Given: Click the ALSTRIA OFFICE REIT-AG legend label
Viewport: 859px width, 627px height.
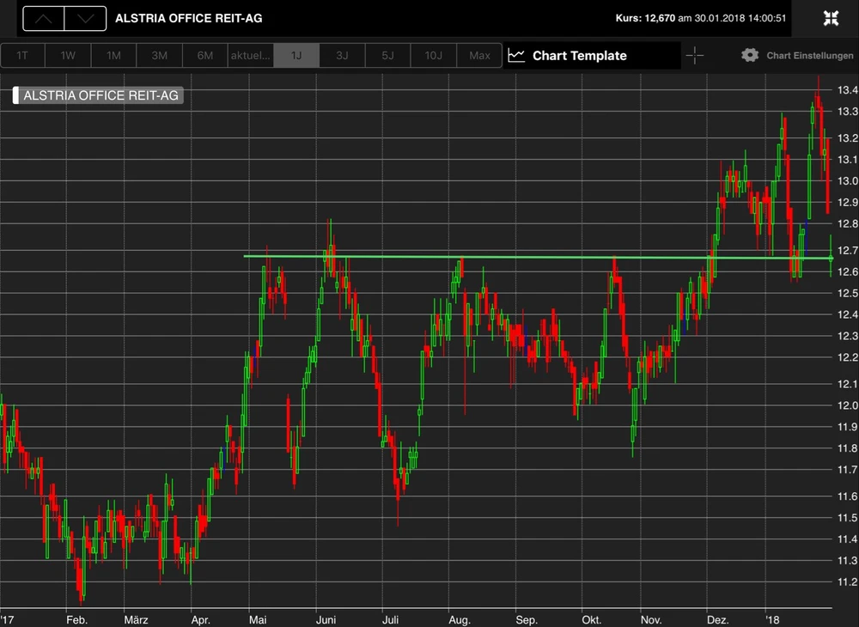Looking at the screenshot, I should coord(101,95).
